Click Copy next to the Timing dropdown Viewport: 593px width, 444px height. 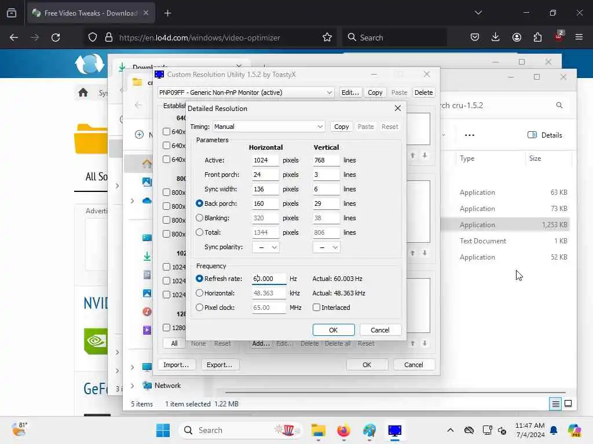tap(342, 127)
